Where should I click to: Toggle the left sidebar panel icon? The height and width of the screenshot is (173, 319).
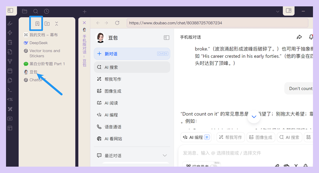point(11,10)
